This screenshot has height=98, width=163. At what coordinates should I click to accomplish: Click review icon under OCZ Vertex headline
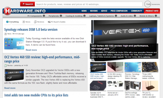point(5,66)
